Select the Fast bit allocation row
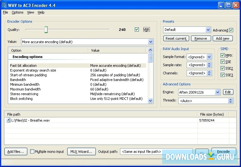 coord(78,66)
